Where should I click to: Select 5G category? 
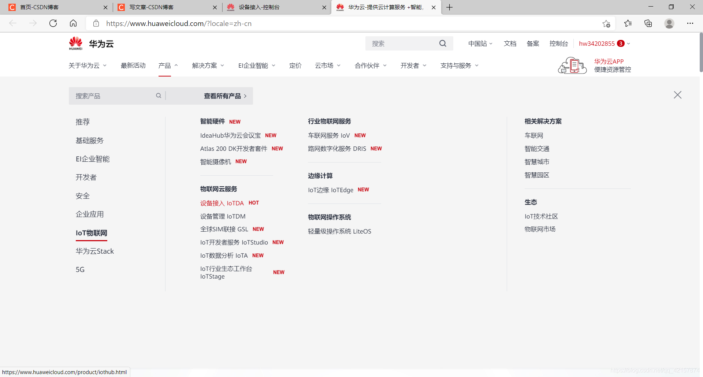click(80, 269)
